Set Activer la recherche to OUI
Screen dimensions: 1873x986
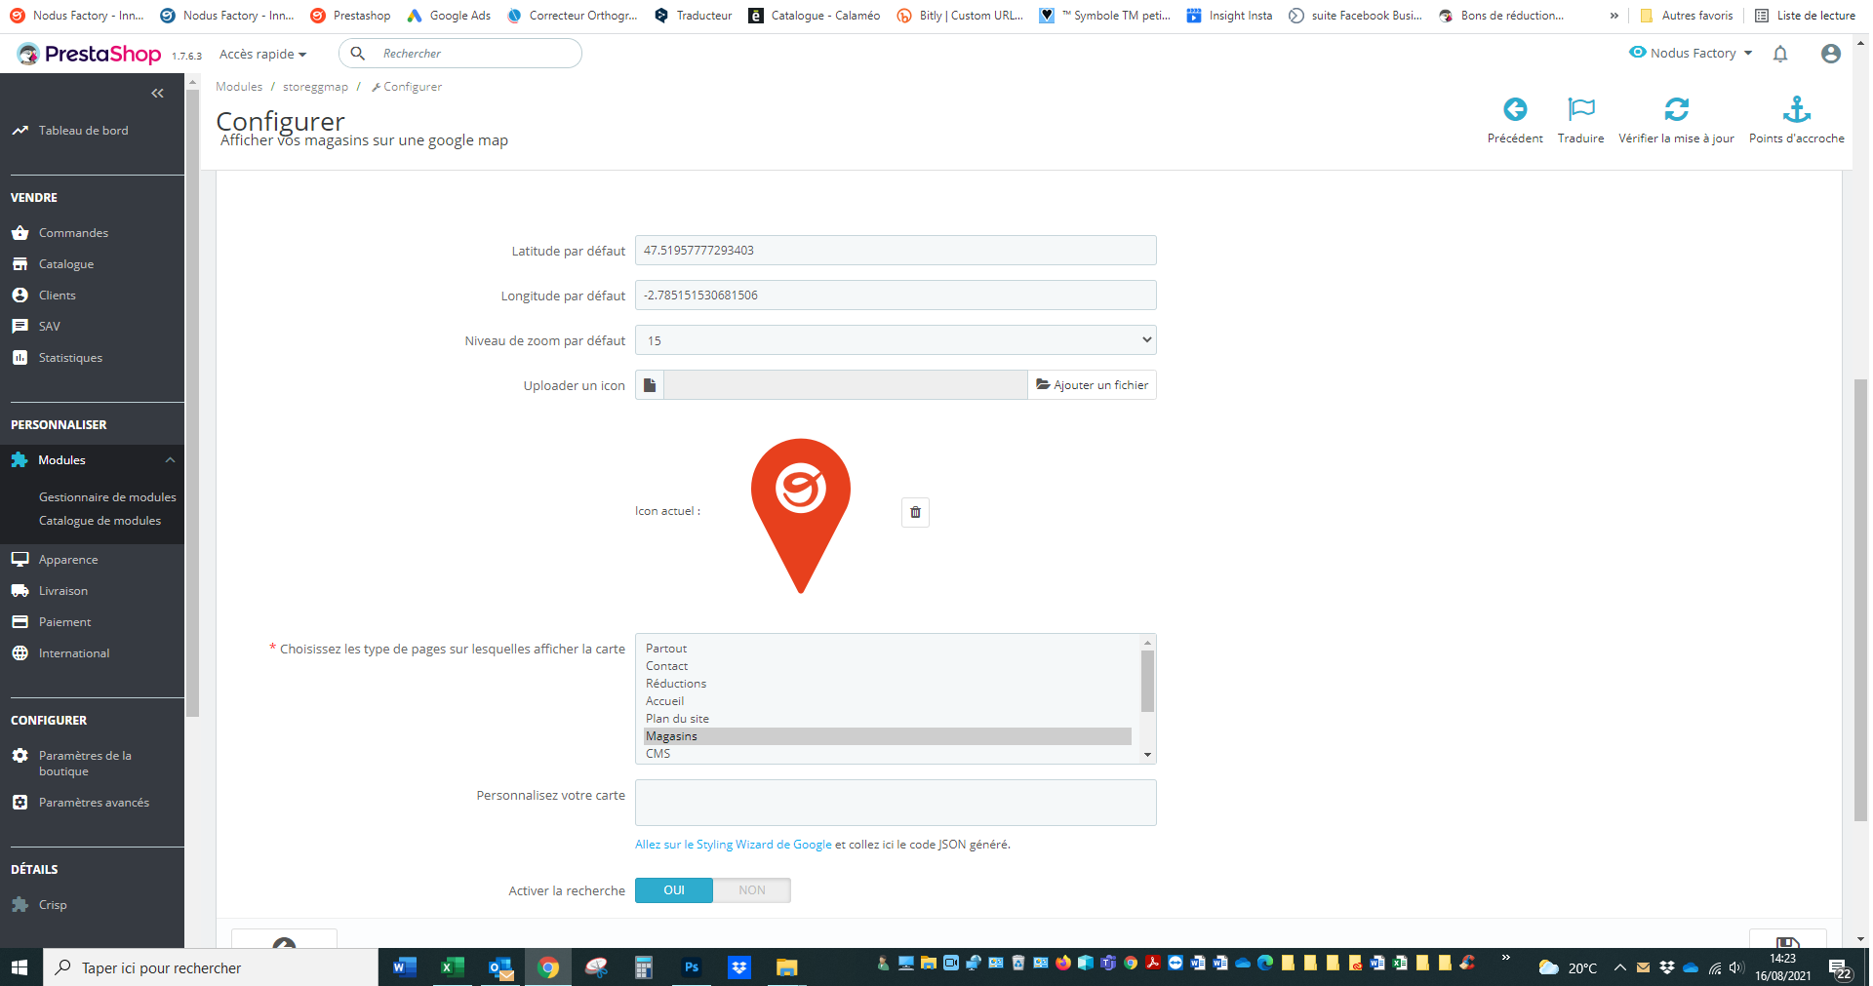(x=674, y=890)
